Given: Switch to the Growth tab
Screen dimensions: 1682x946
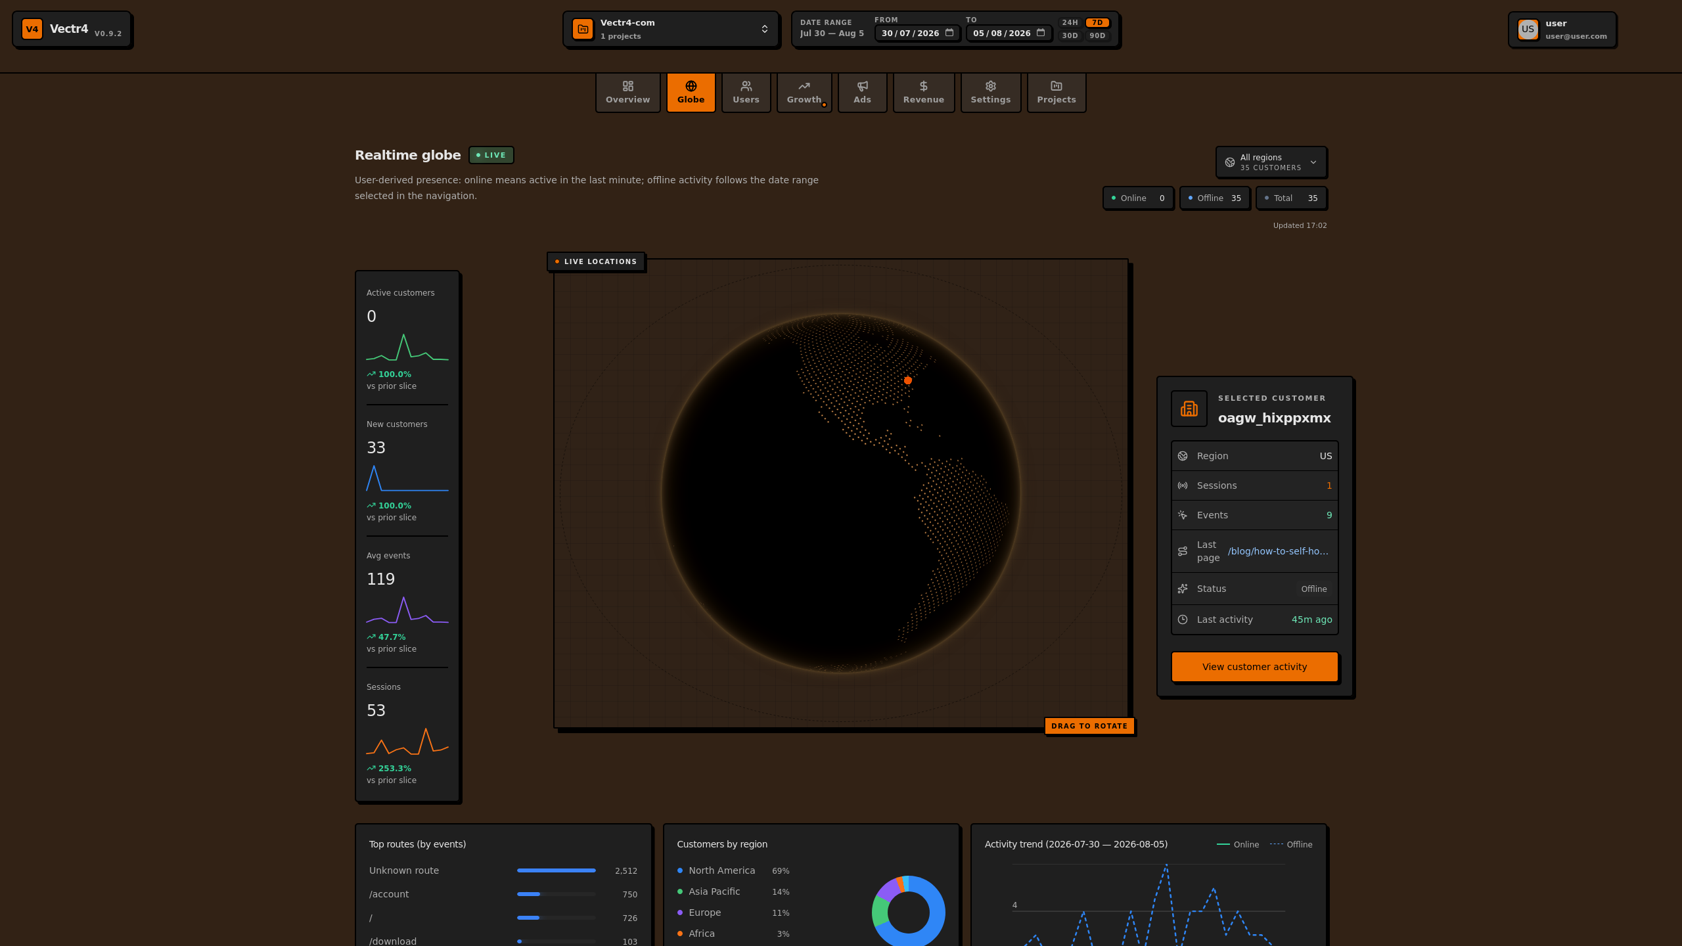Looking at the screenshot, I should (x=804, y=93).
